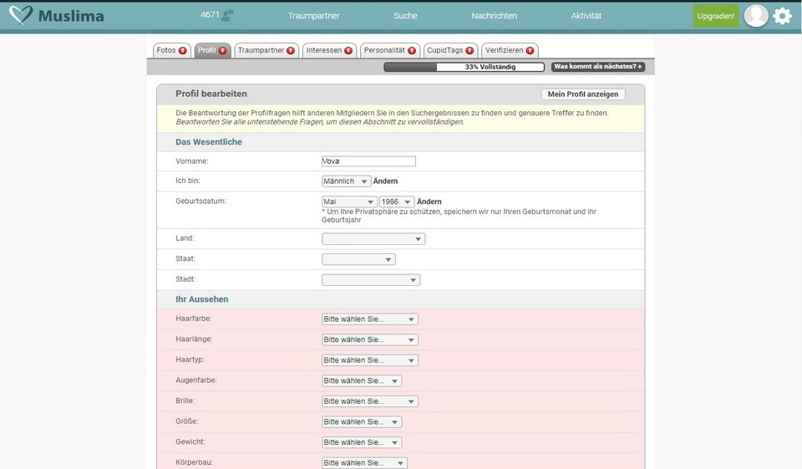The image size is (802, 469).
Task: Click the red alert badge on Fotos tab
Action: (183, 50)
